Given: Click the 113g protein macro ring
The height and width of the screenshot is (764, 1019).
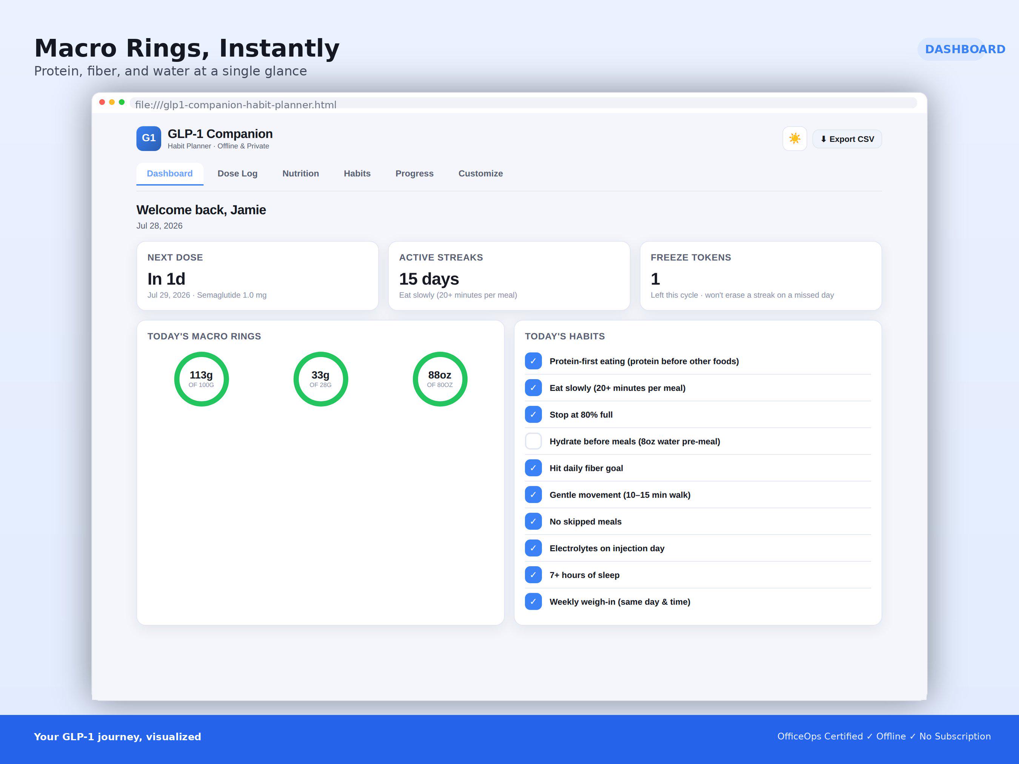Looking at the screenshot, I should (x=201, y=379).
